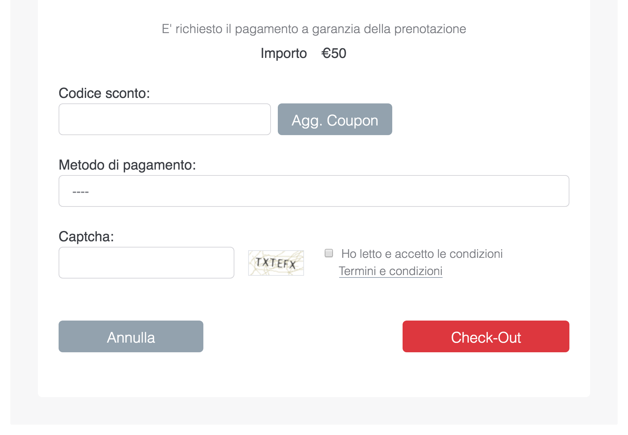Open the Metodo di pagamento dropdown
The width and height of the screenshot is (628, 435).
[x=314, y=191]
